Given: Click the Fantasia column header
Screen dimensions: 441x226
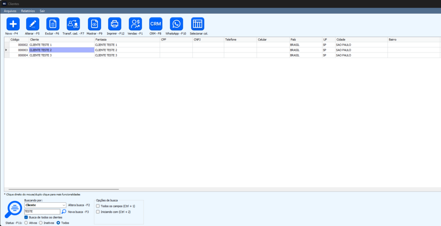Looking at the screenshot, I should 127,40.
